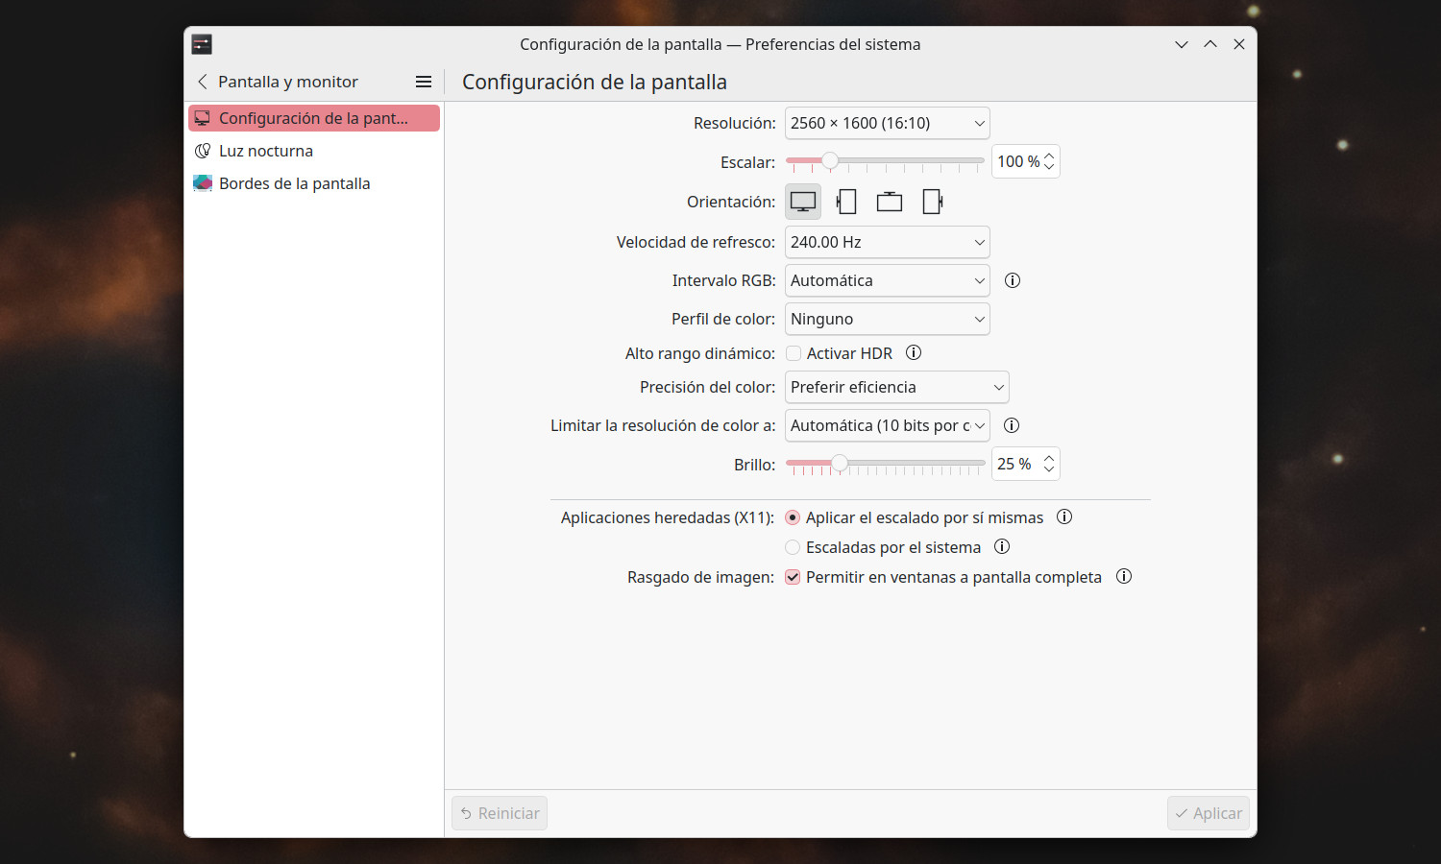Select the Escaladas por el sistema option
The image size is (1441, 864).
[793, 547]
